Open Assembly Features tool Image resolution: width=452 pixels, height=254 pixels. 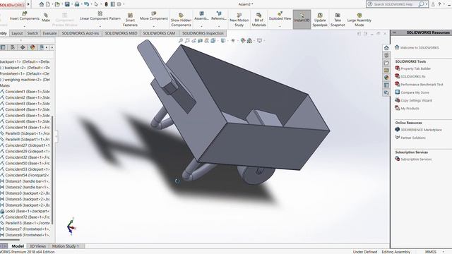201,16
